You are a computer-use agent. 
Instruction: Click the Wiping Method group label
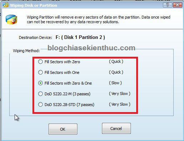[x=26, y=51]
